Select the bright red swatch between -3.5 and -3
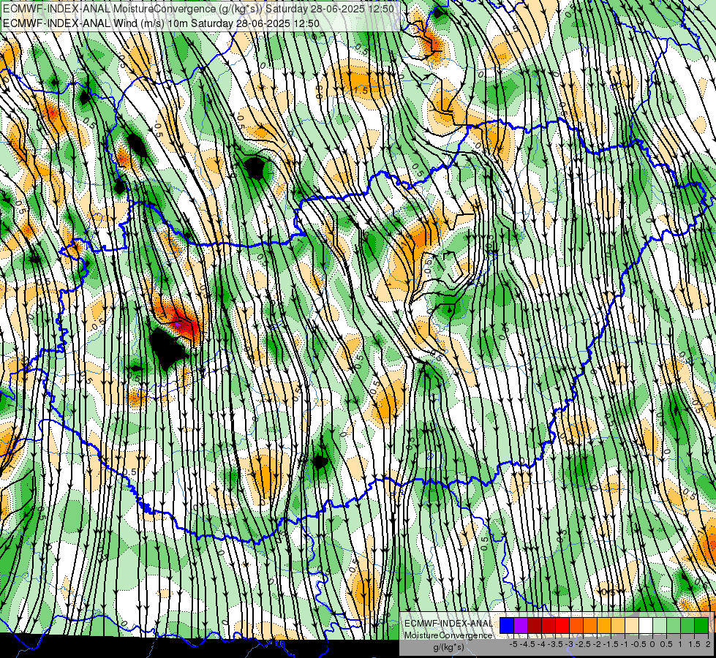Image resolution: width=716 pixels, height=658 pixels. tap(562, 626)
